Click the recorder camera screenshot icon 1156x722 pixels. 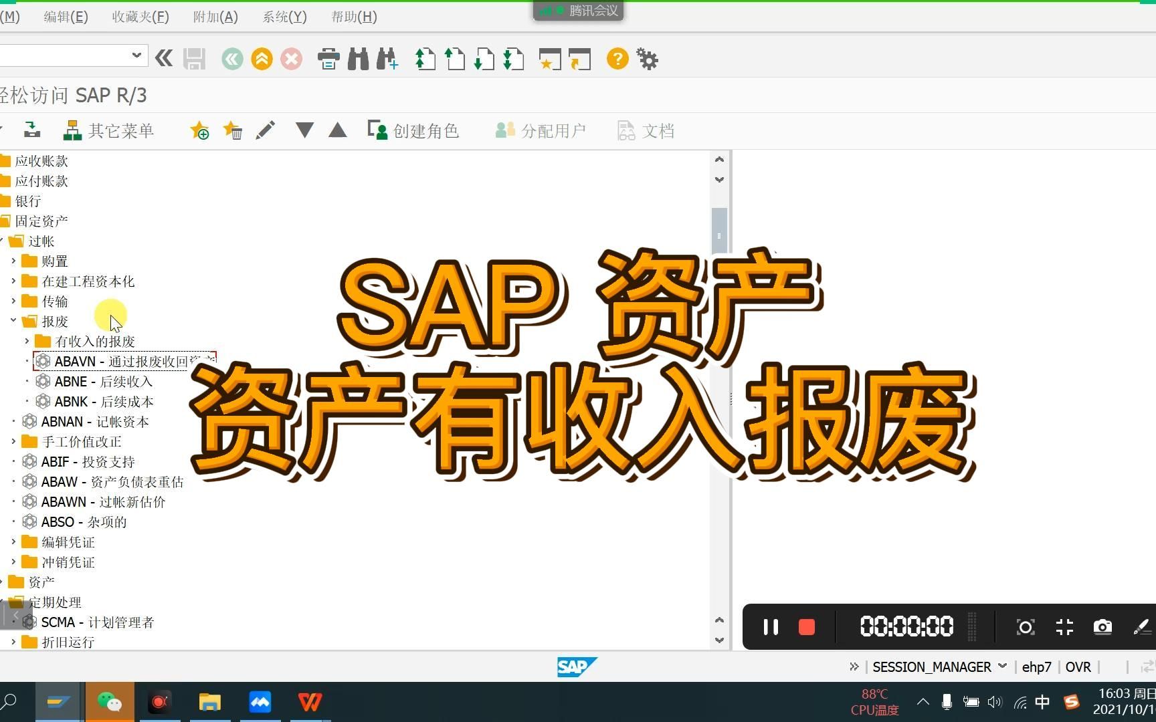[1102, 626]
